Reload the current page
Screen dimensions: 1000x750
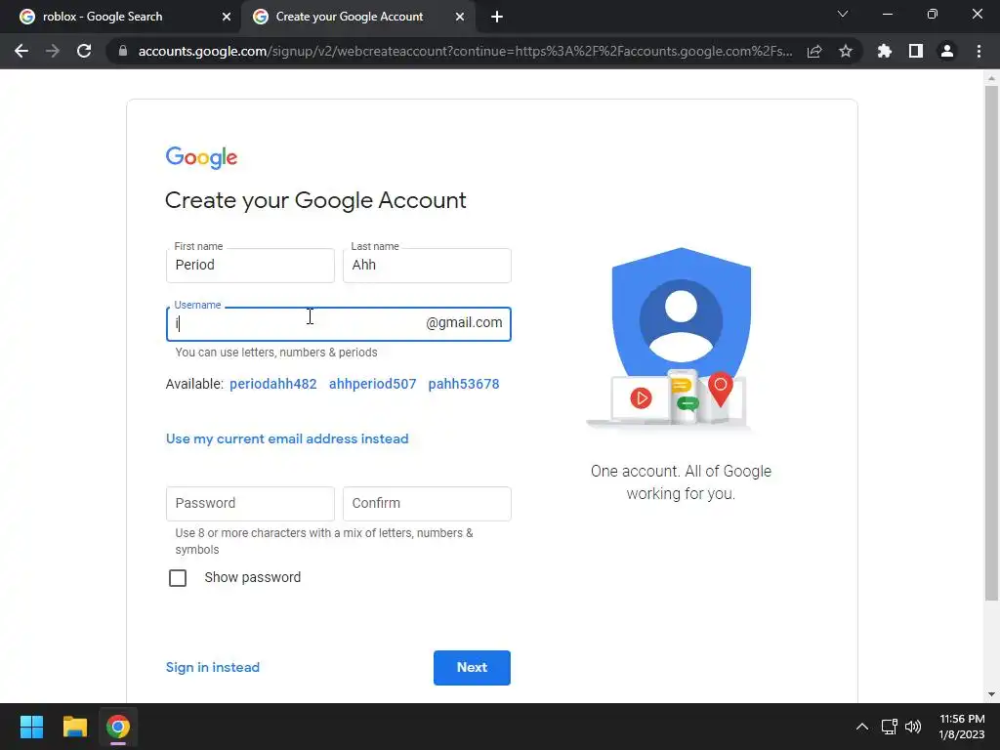click(84, 51)
